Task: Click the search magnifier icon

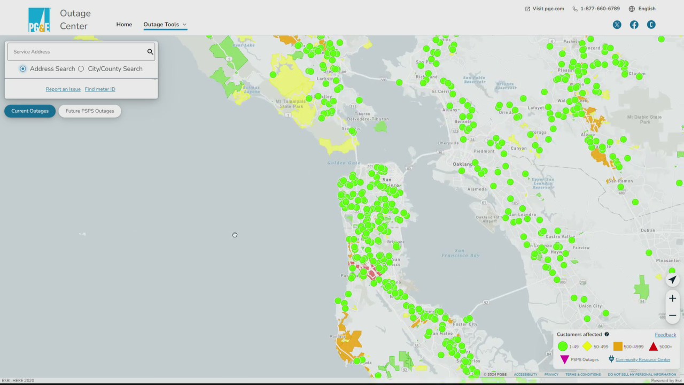Action: pos(150,52)
